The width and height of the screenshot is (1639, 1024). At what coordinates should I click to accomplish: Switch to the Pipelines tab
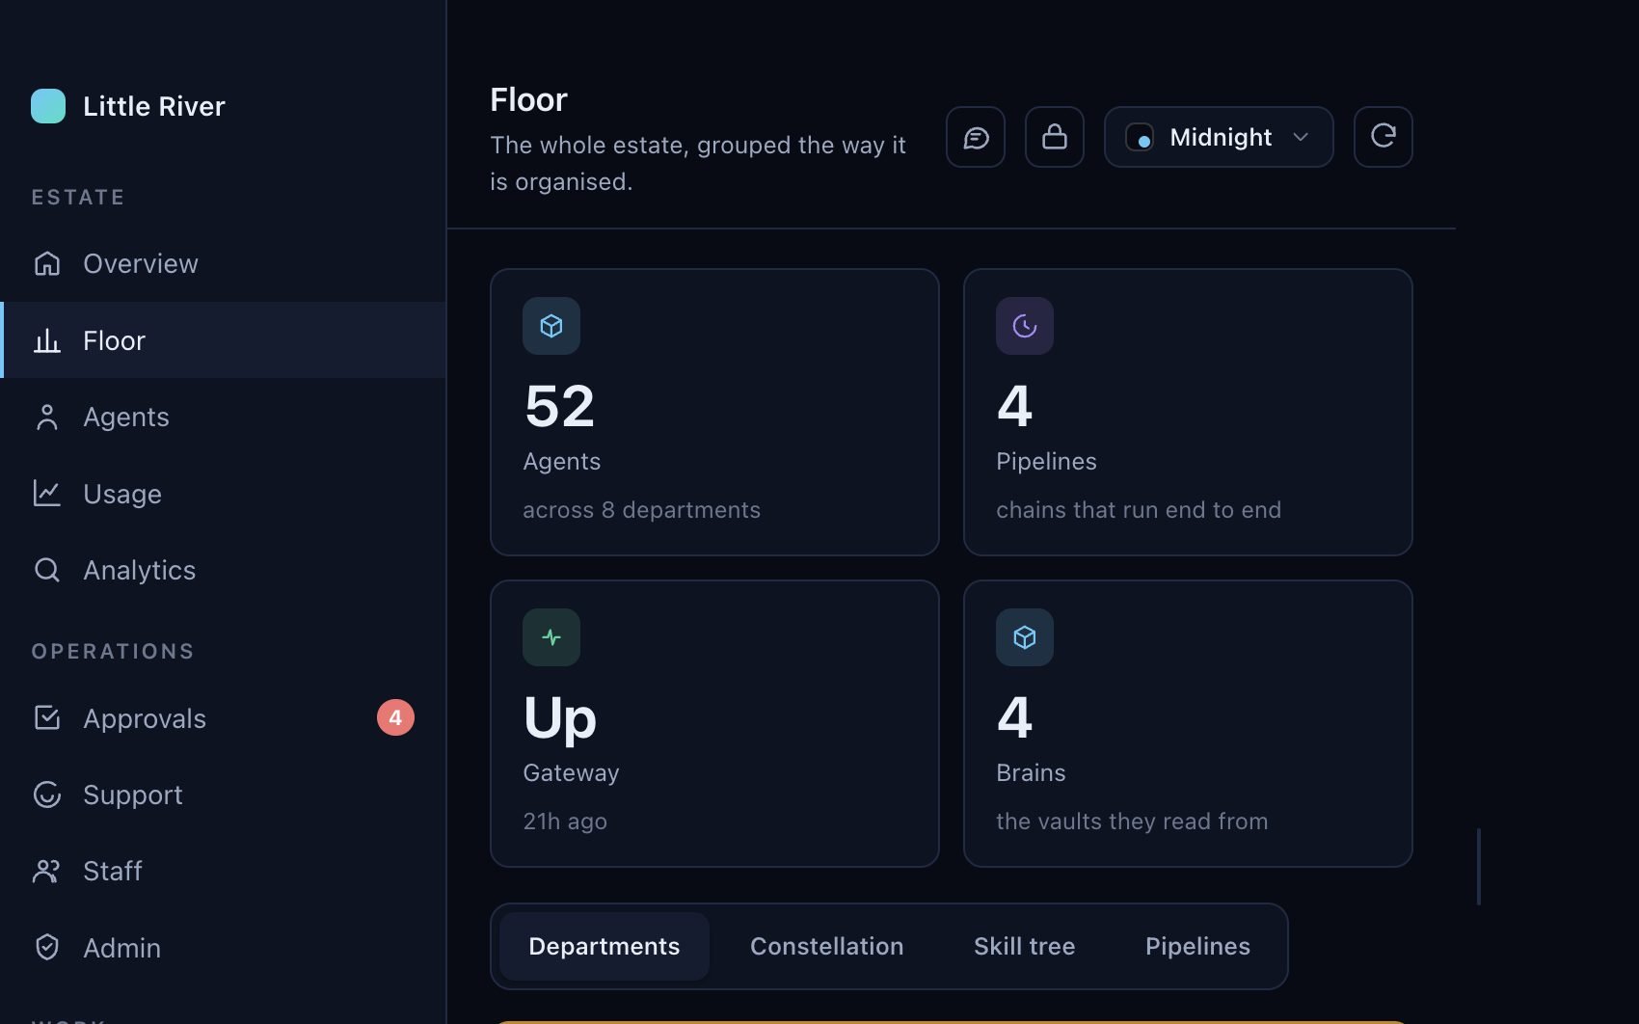point(1198,947)
